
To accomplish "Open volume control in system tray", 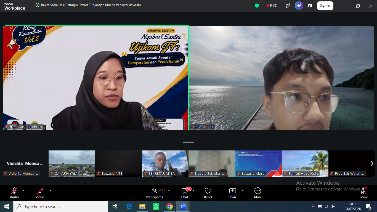I will point(333,206).
